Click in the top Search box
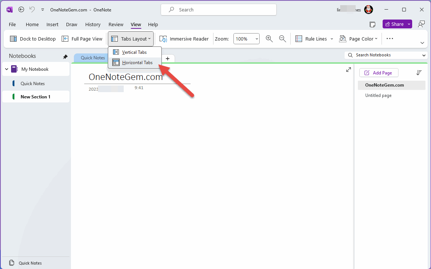Image resolution: width=431 pixels, height=269 pixels. pos(219,10)
